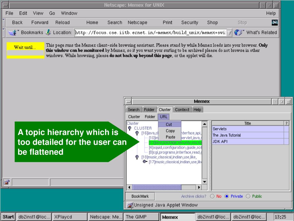This screenshot has height=221, width=294.
Task: Click the Netscape toolbar button
Action: coord(137,22)
